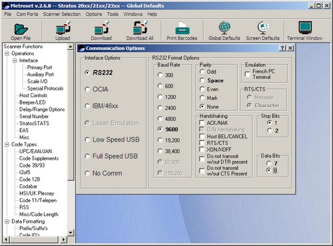Open Primary Port in the tree
Screen dimensions: 333x246
tap(39, 67)
